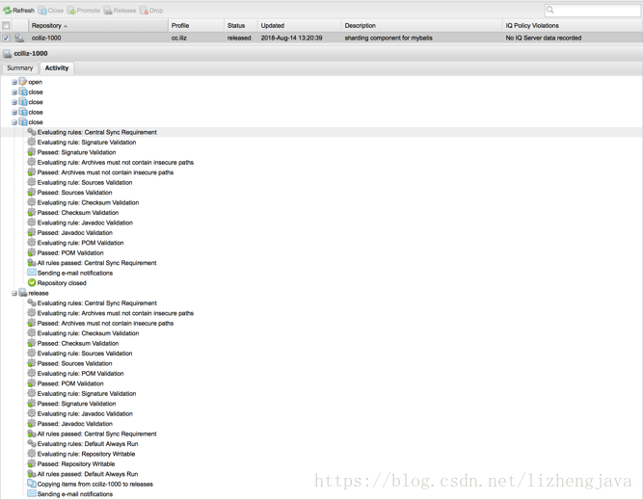Image resolution: width=643 pixels, height=500 pixels.
Task: Click 'sharding component for mybatis' description
Action: click(388, 38)
